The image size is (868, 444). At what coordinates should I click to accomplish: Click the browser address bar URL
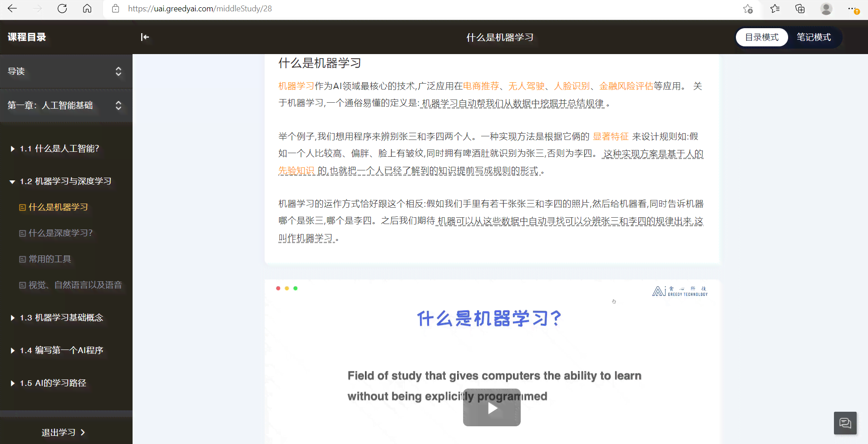click(x=200, y=9)
